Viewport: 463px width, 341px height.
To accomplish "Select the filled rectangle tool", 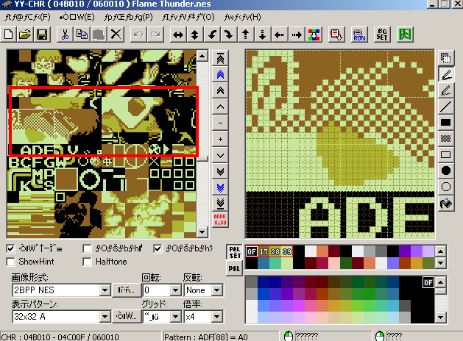I will [x=446, y=122].
